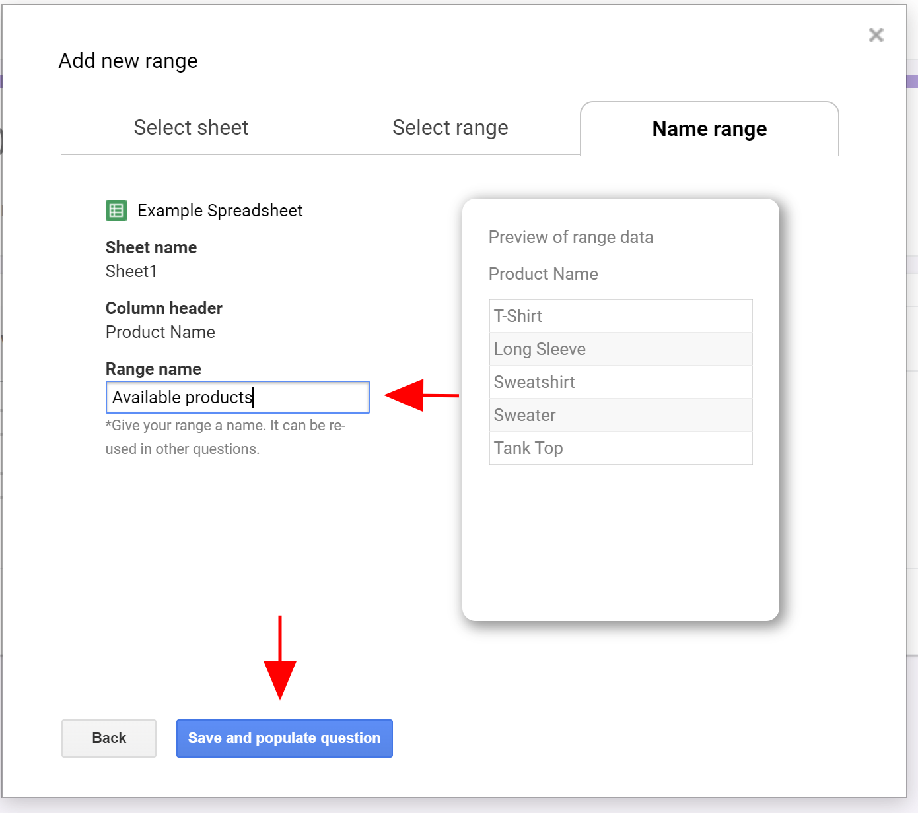This screenshot has width=918, height=813.
Task: Switch to the Select sheet tab
Action: [x=191, y=127]
